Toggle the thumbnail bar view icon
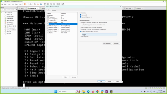This screenshot has height=94, width=167. pyautogui.click(x=48, y=4)
